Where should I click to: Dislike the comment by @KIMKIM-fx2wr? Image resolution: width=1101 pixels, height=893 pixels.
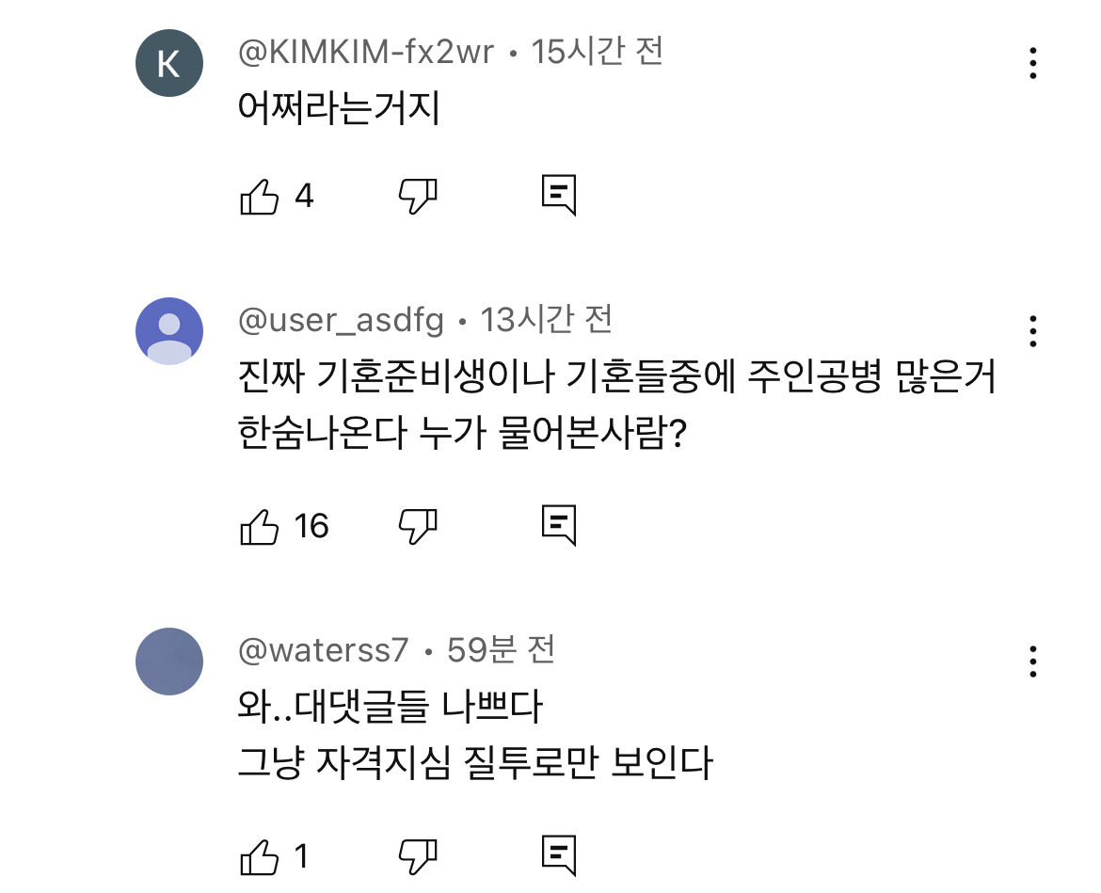point(417,196)
